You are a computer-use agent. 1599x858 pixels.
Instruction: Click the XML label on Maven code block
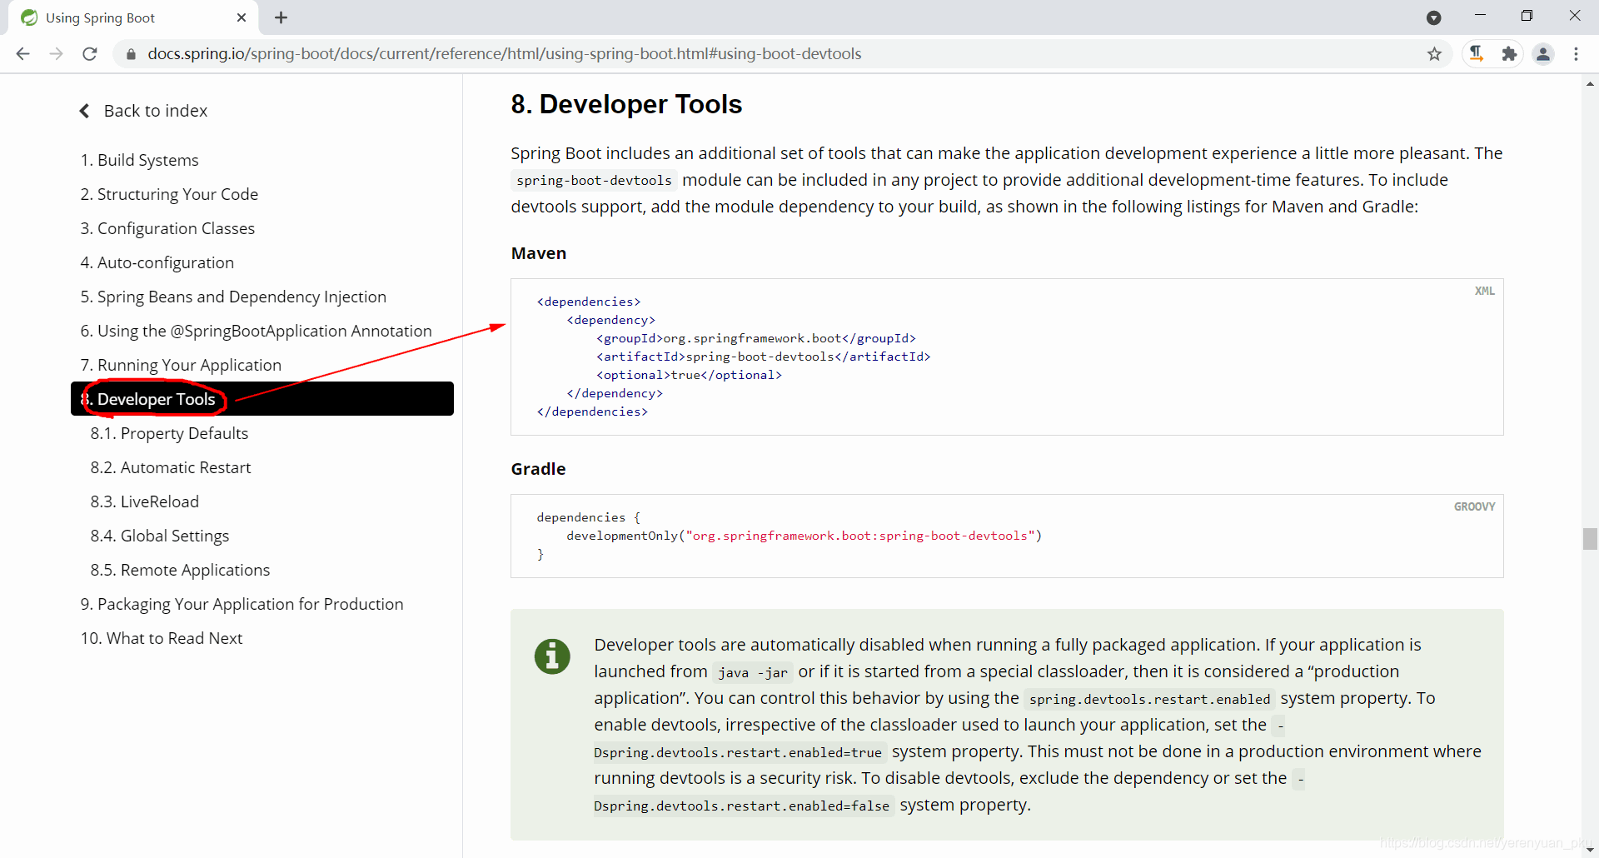tap(1484, 291)
